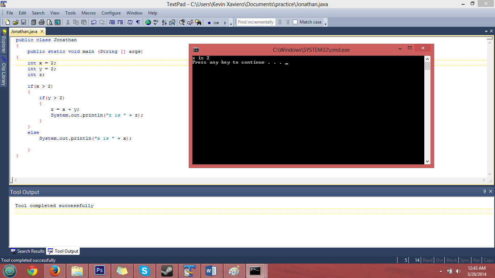This screenshot has height=278, width=495.
Task: Open the find toolbar options dropdown
Action: click(x=325, y=23)
